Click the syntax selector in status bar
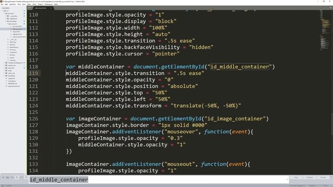The width and height of the screenshot is (333, 187). pyautogui.click(x=325, y=185)
